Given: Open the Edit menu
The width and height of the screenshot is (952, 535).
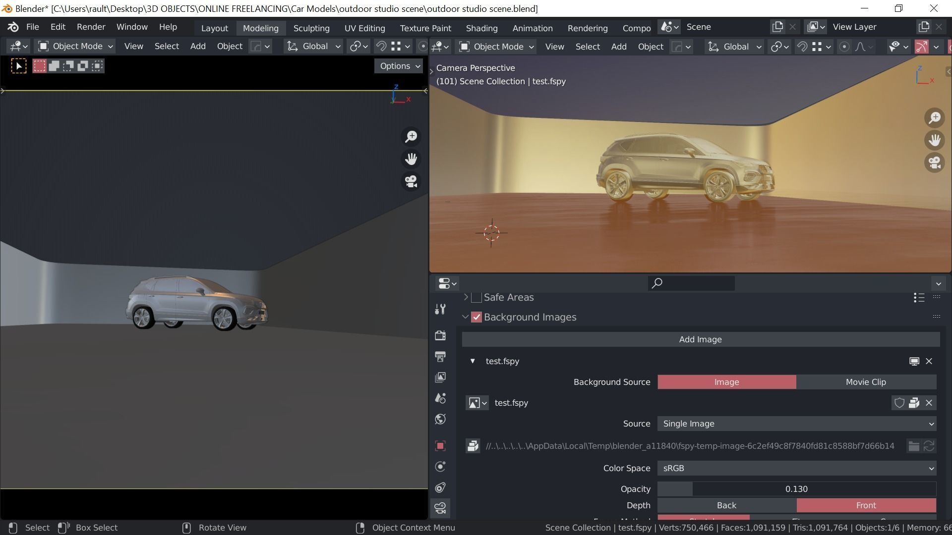Looking at the screenshot, I should tap(58, 27).
